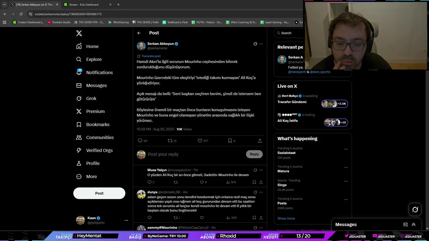Click the X logo in the sidebar
This screenshot has width=429, height=241.
[x=79, y=33]
